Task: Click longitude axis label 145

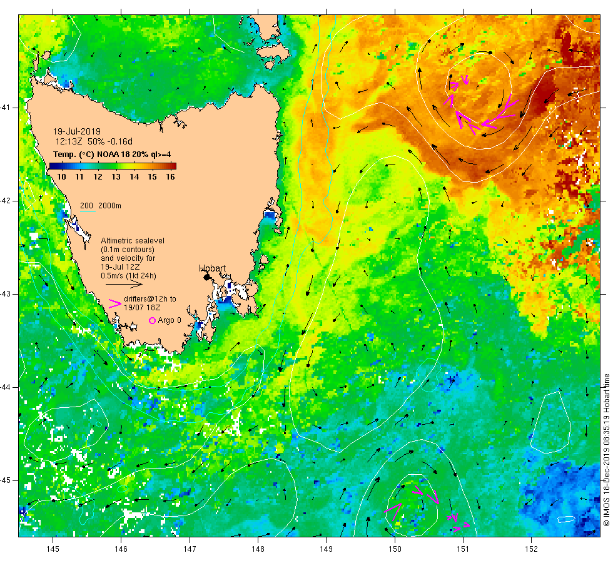Action: pyautogui.click(x=53, y=549)
